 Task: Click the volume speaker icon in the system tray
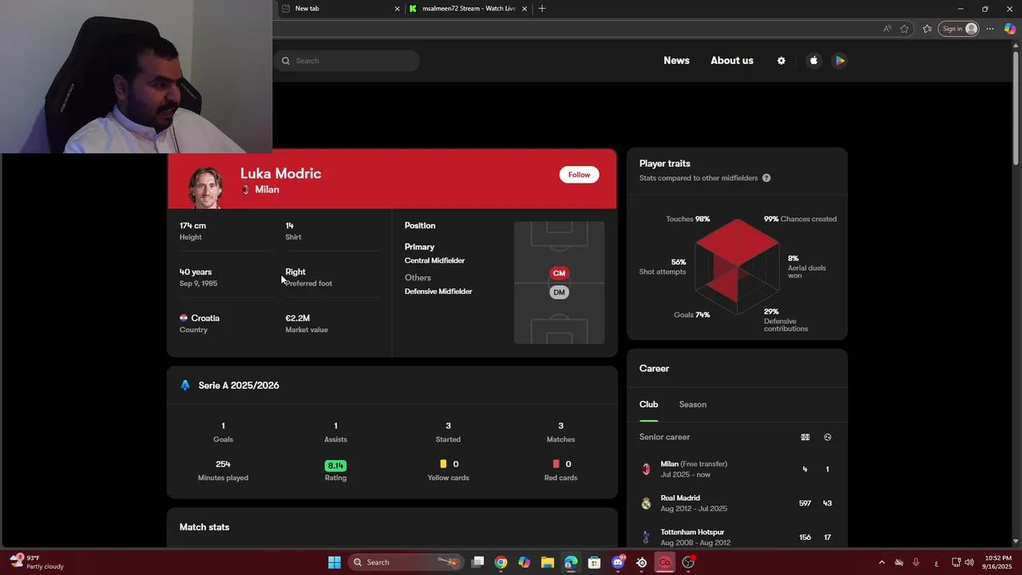coord(969,562)
